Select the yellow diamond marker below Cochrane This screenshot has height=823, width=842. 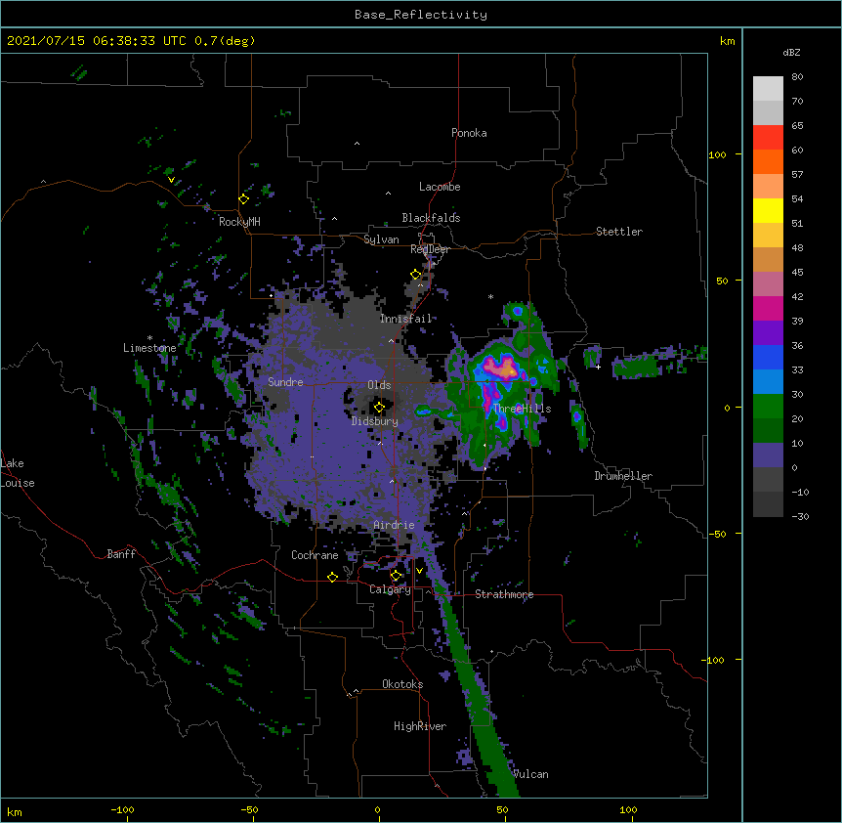[x=332, y=577]
